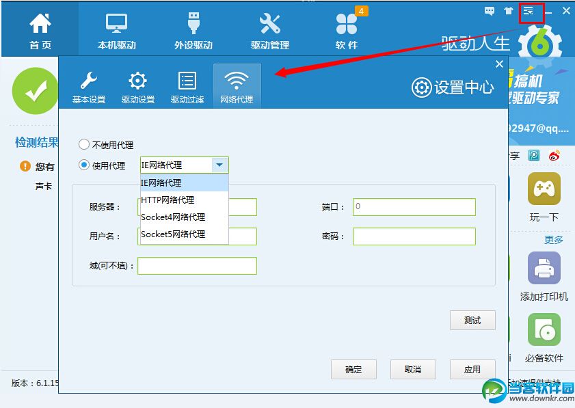Image resolution: width=575 pixels, height=408 pixels.
Task: Open 外设驱动 USB plug icon
Action: click(x=193, y=23)
